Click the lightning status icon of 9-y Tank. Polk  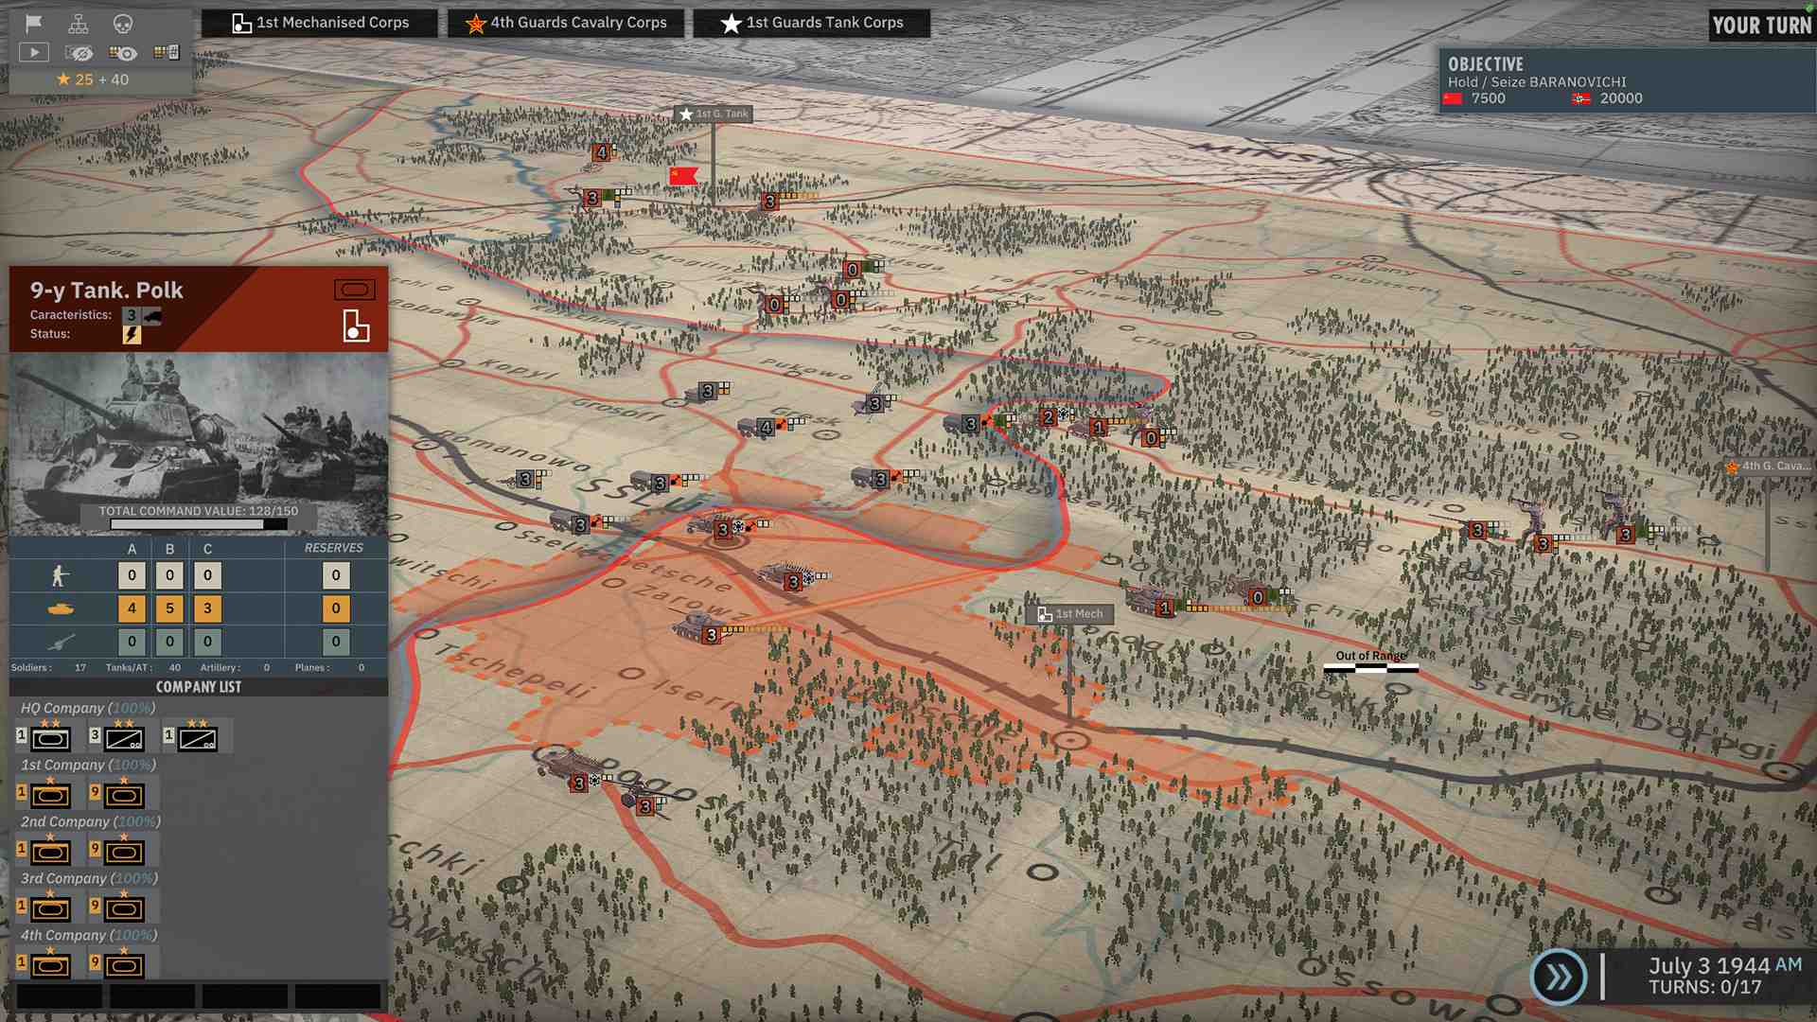point(131,333)
